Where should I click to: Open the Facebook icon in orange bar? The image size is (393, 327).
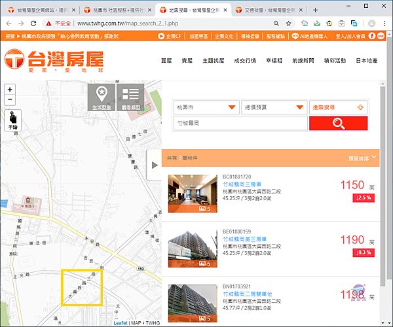point(372,36)
